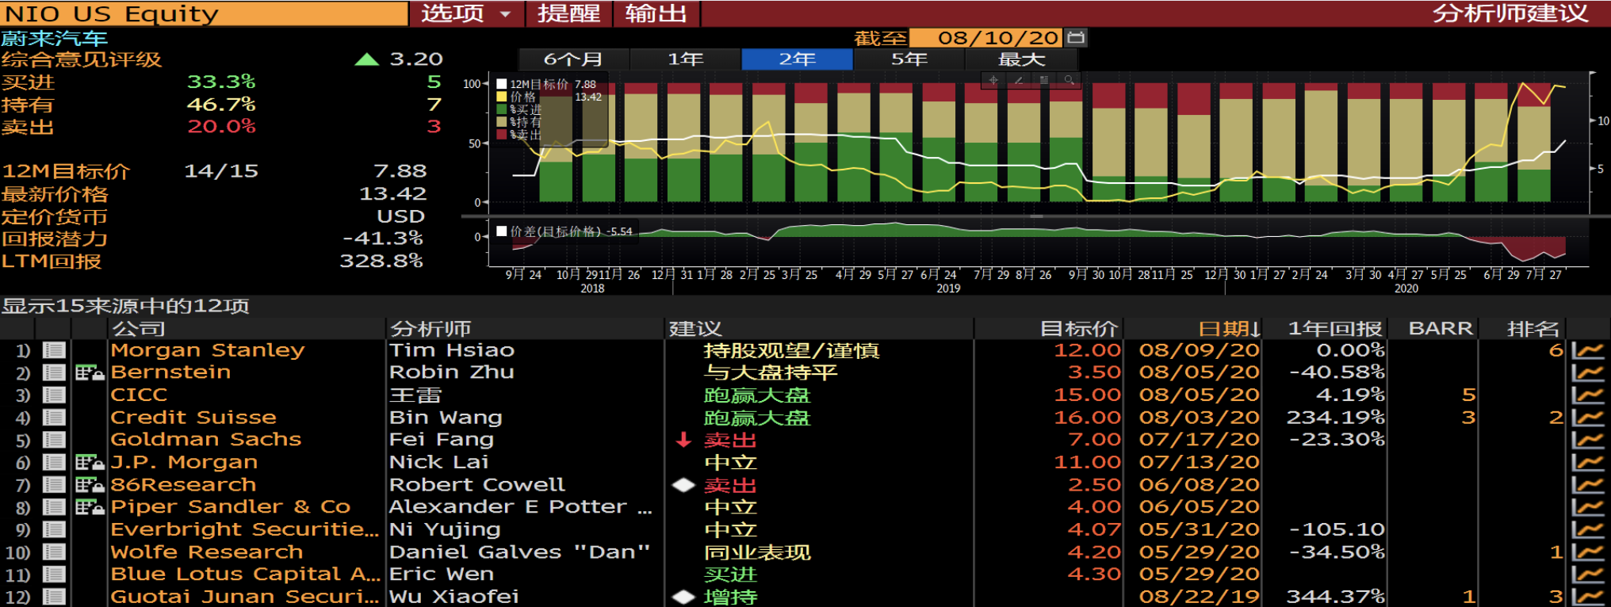Viewport: 1611px width, 607px height.
Task: Open the Everbright Securities row document icon
Action: 54,529
